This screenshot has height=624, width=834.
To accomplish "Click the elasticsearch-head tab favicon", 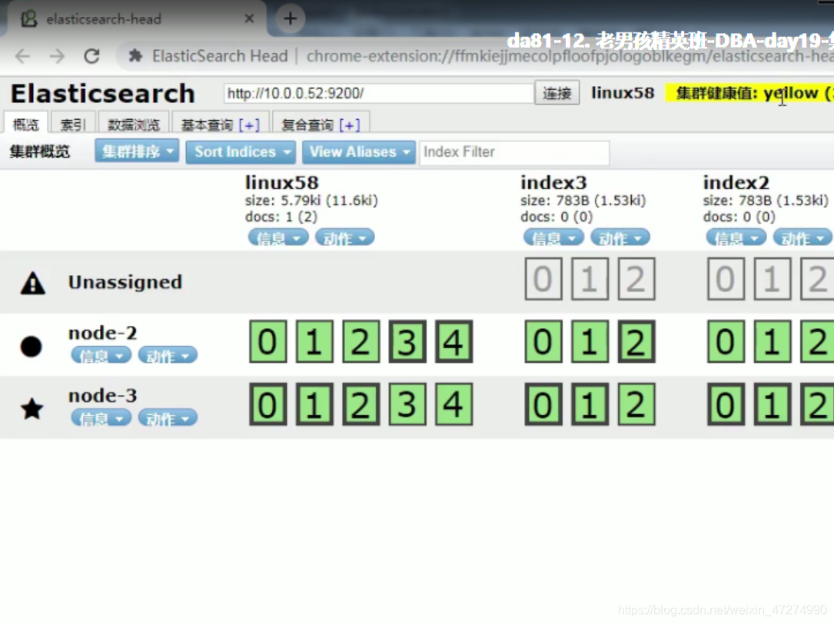I will coord(28,19).
